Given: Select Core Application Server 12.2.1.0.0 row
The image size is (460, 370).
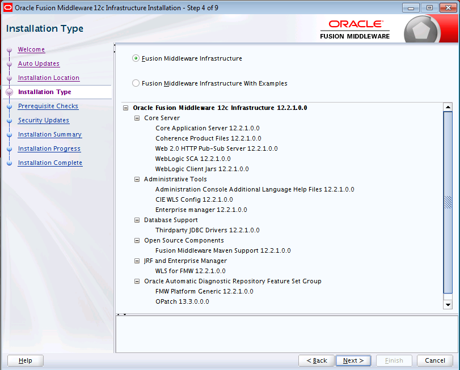Looking at the screenshot, I should coord(208,128).
